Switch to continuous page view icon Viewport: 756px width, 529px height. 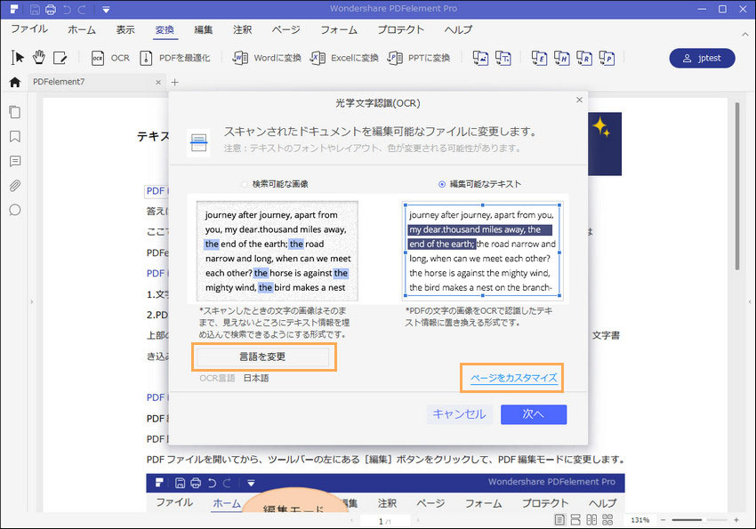[x=575, y=520]
